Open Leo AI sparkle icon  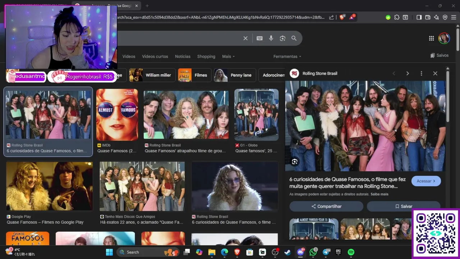pyautogui.click(x=436, y=17)
